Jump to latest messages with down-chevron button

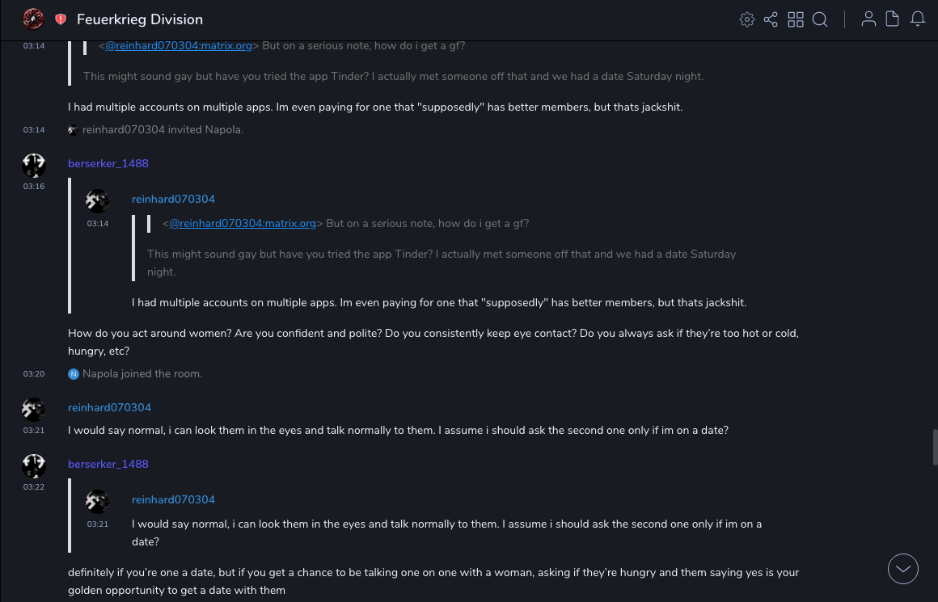click(903, 569)
